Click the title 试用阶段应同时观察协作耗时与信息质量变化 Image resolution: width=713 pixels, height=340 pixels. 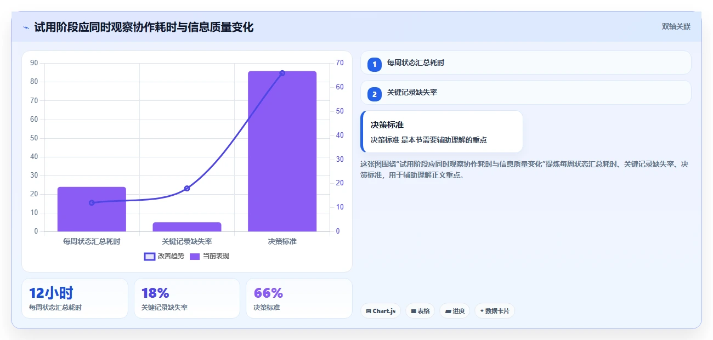pyautogui.click(x=144, y=27)
